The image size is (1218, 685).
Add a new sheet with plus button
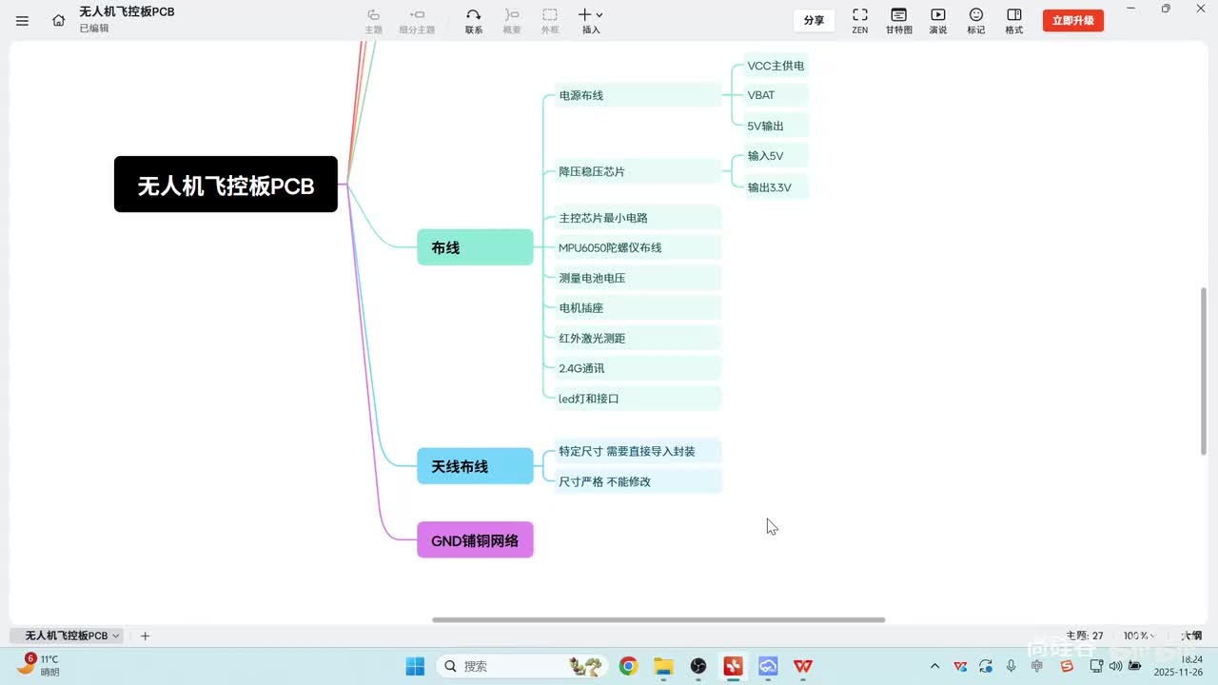pos(145,636)
